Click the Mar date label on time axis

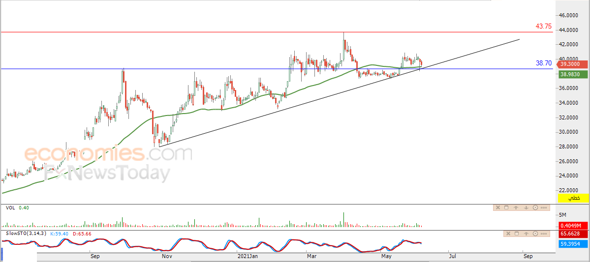click(311, 257)
